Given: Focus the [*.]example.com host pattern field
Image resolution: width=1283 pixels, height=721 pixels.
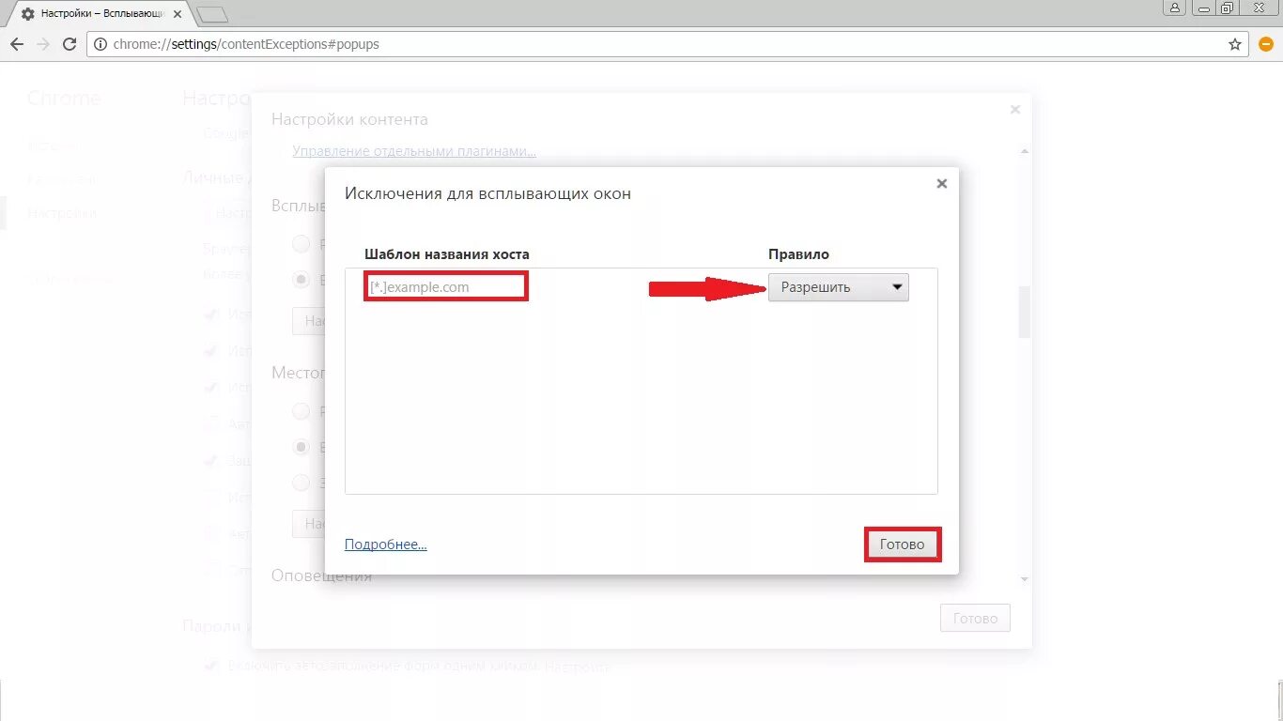Looking at the screenshot, I should (445, 287).
